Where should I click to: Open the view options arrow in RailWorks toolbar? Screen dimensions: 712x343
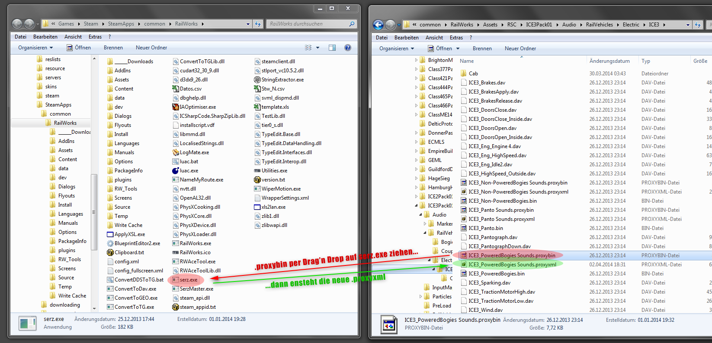[x=318, y=48]
